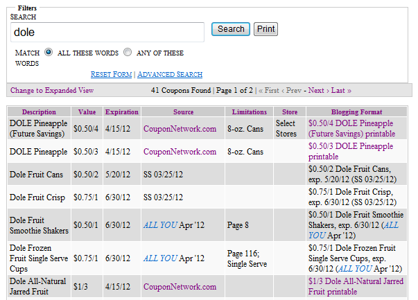The image size is (418, 300).
Task: Sort by Description column header
Action: point(39,112)
